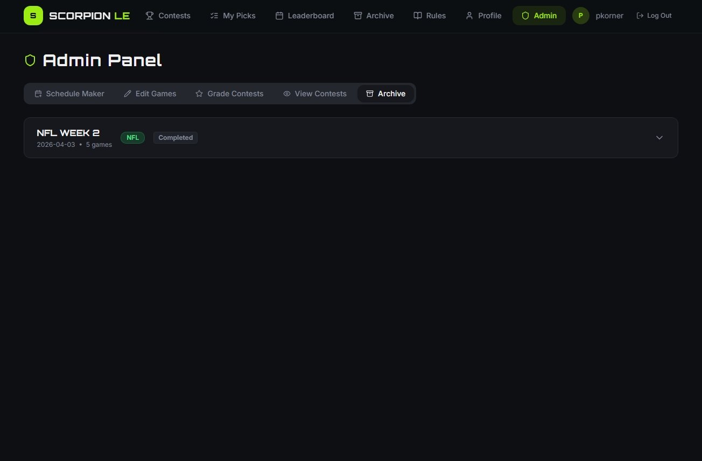
Task: Click the book icon beside Rules
Action: [x=418, y=16]
